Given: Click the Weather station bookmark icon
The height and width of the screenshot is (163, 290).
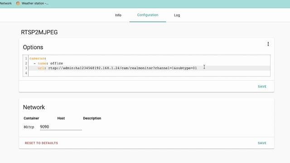Looking at the screenshot, I should pyautogui.click(x=18, y=3).
